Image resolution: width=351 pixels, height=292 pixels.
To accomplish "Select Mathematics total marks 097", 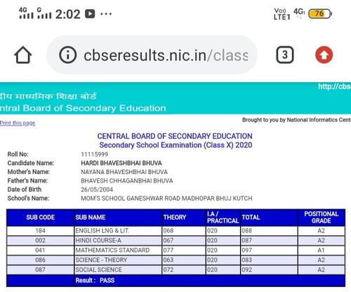I will click(269, 251).
